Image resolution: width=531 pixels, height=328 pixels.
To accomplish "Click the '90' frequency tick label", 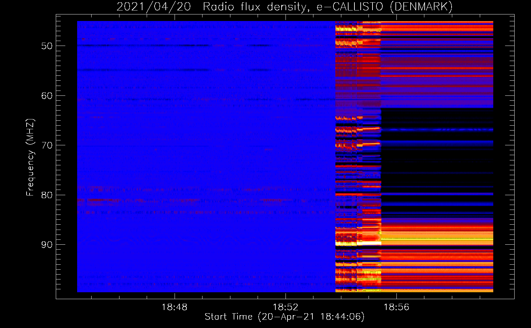I will click(47, 245).
